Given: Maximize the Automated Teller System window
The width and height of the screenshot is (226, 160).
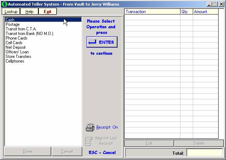Looking at the screenshot, I should pos(215,4).
